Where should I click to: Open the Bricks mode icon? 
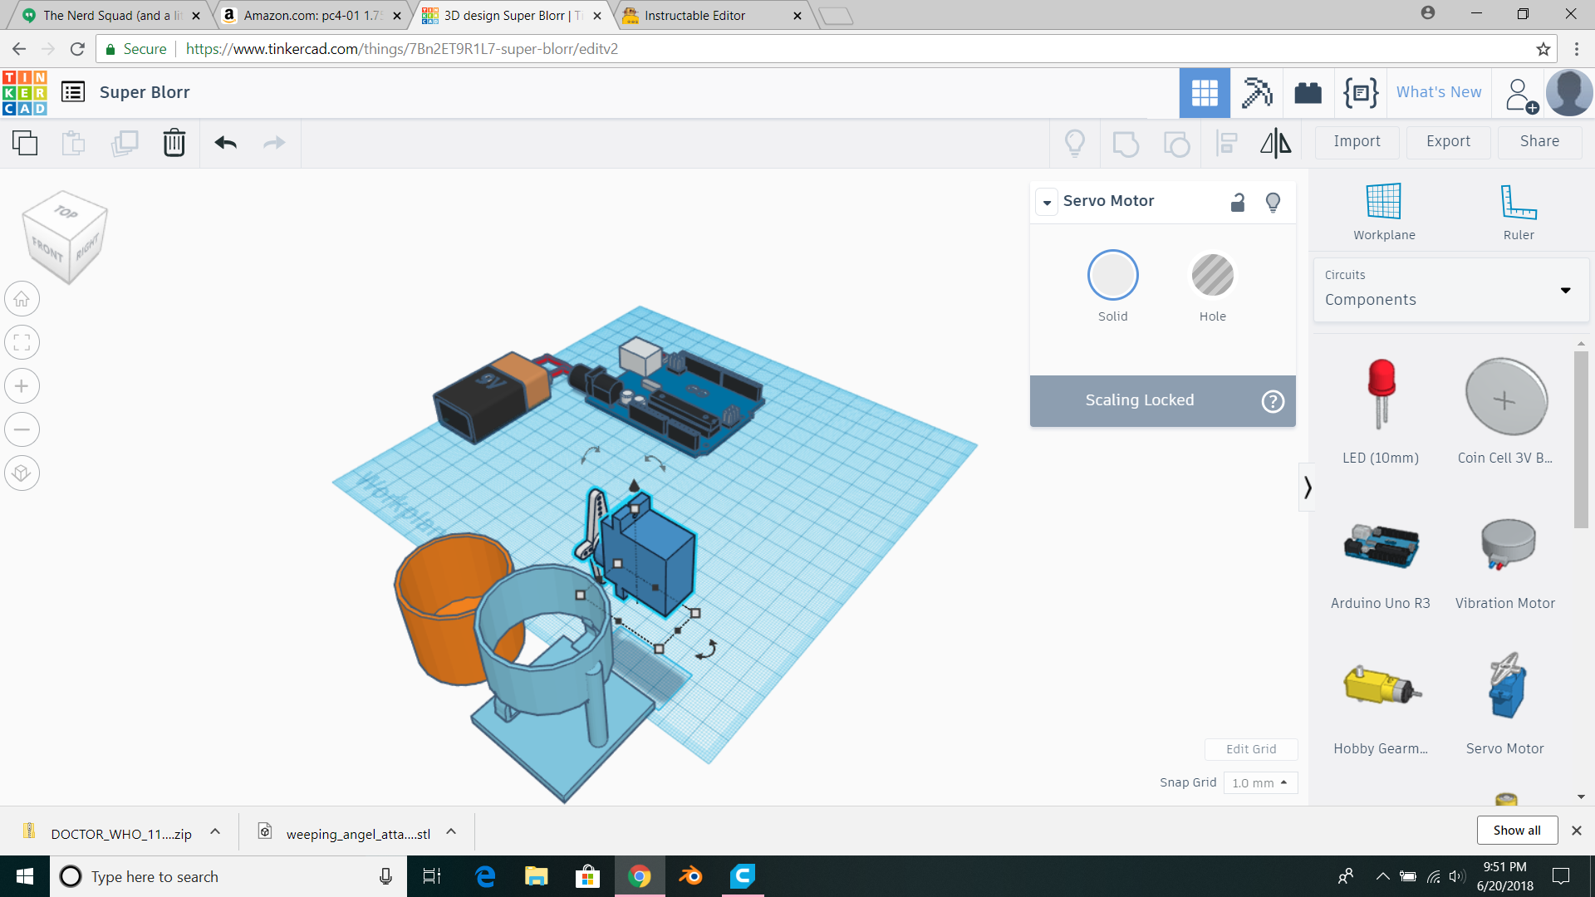[1308, 93]
